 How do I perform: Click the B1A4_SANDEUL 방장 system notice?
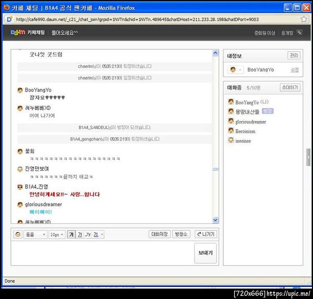point(115,127)
